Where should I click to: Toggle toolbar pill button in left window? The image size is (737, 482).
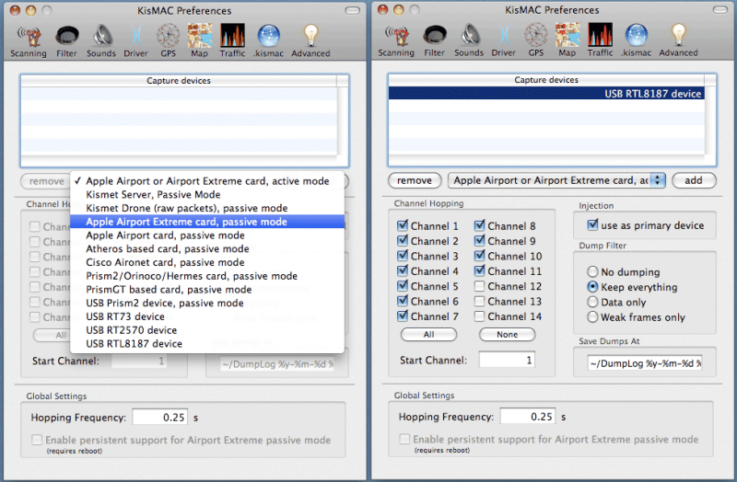[x=352, y=10]
